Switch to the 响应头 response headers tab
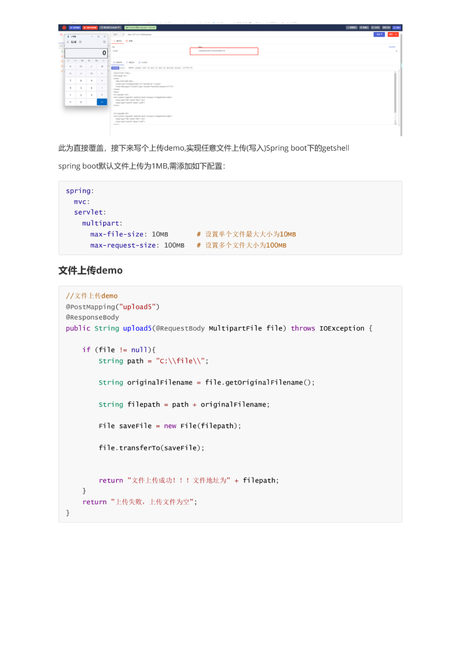The width and height of the screenshot is (460, 651). click(x=130, y=62)
